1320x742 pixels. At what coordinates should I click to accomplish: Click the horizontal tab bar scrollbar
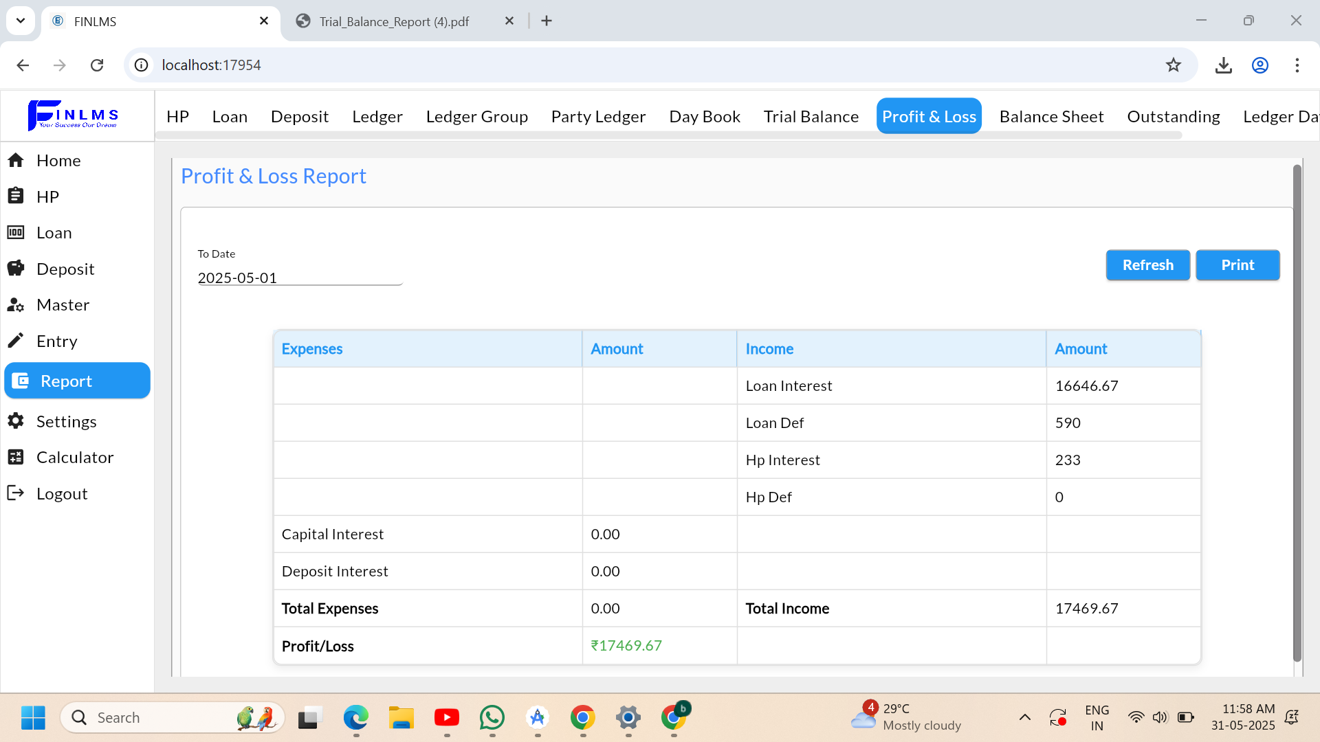(668, 136)
